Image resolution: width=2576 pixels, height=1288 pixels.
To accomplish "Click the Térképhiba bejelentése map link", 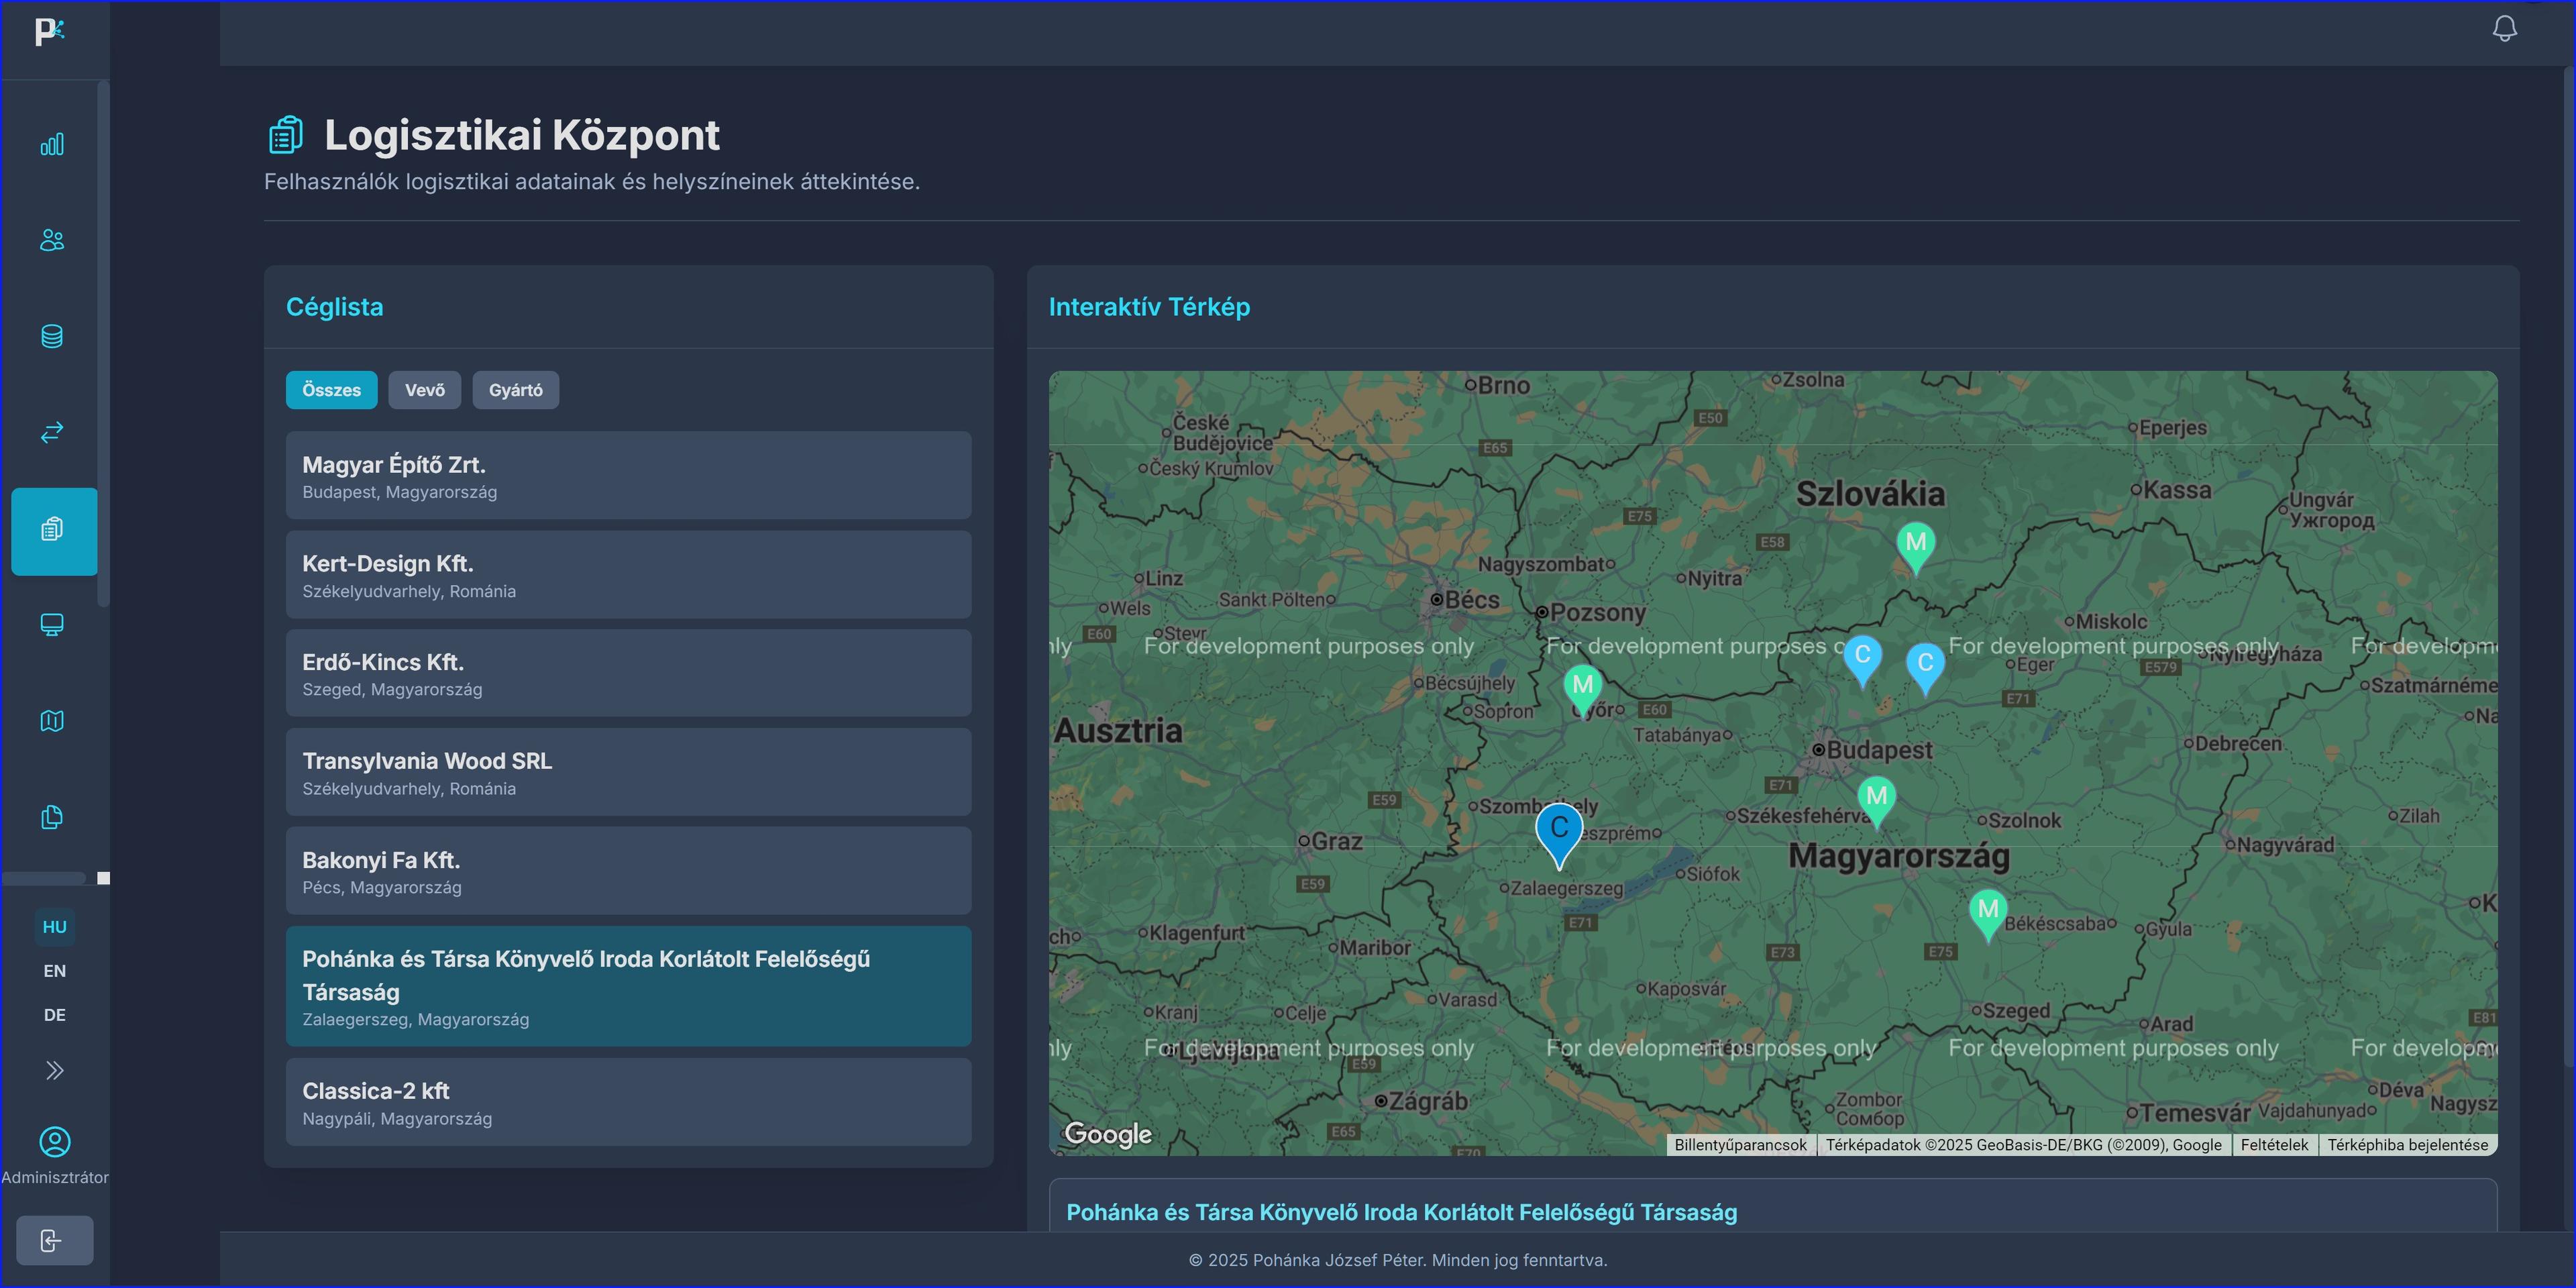I will 2407,1145.
